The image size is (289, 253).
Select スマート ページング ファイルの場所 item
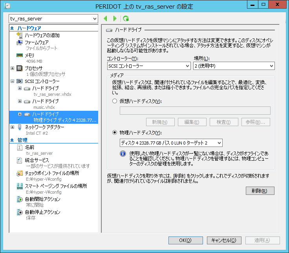56,186
